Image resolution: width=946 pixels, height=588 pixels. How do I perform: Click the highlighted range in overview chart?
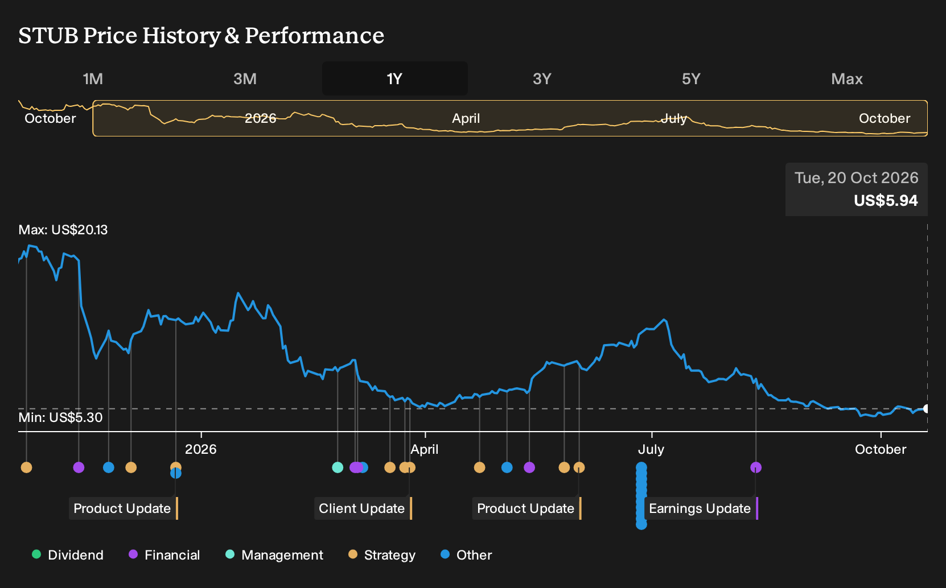point(510,118)
